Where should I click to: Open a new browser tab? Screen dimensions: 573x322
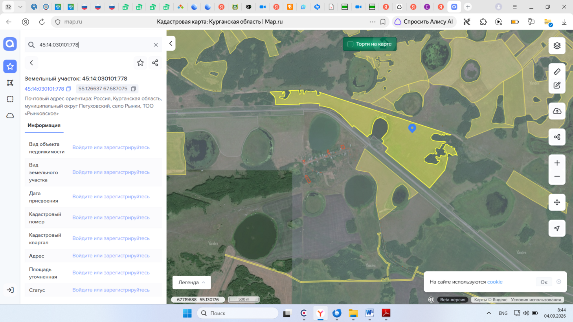(x=468, y=7)
